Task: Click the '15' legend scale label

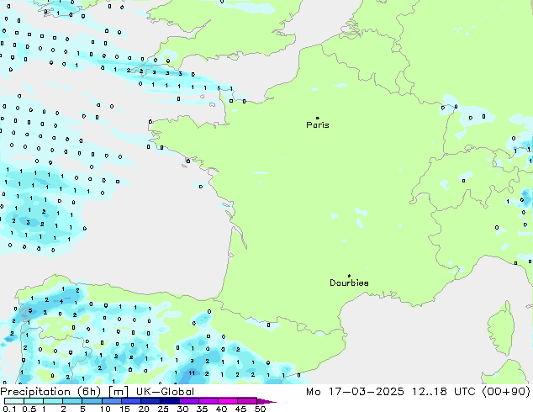Action: (x=124, y=409)
